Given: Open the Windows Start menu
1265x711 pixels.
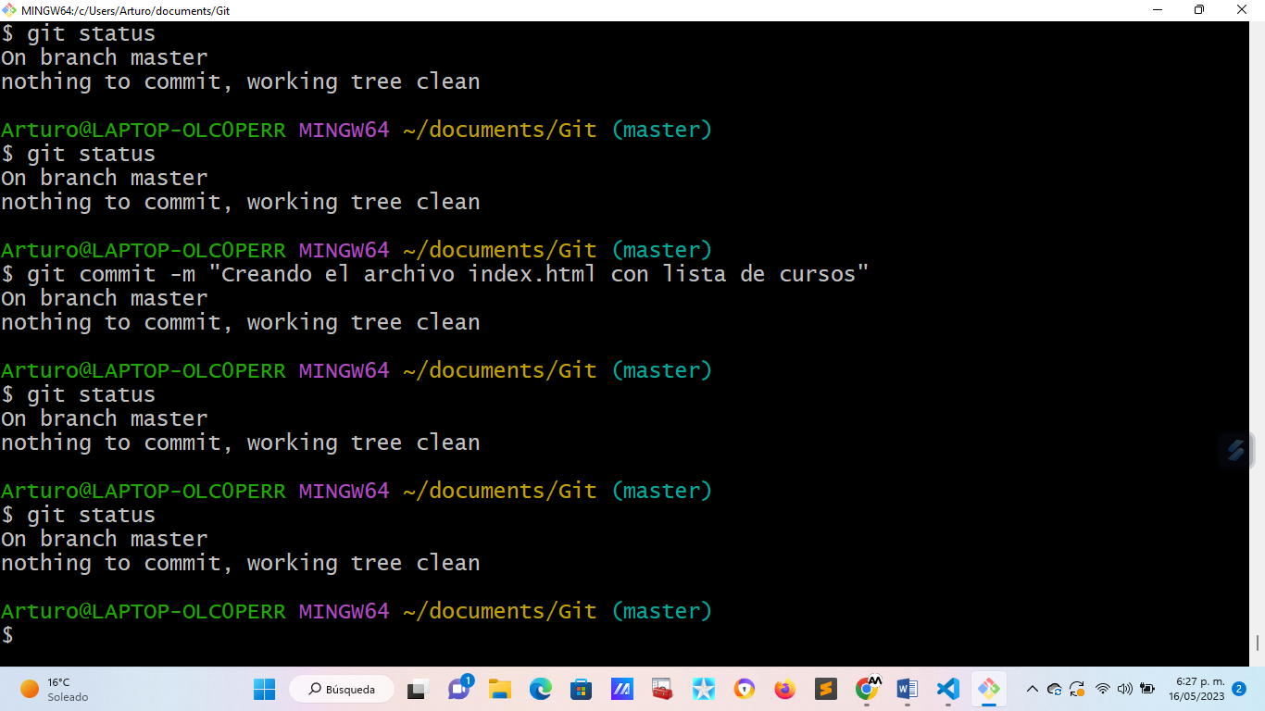Looking at the screenshot, I should [x=265, y=689].
